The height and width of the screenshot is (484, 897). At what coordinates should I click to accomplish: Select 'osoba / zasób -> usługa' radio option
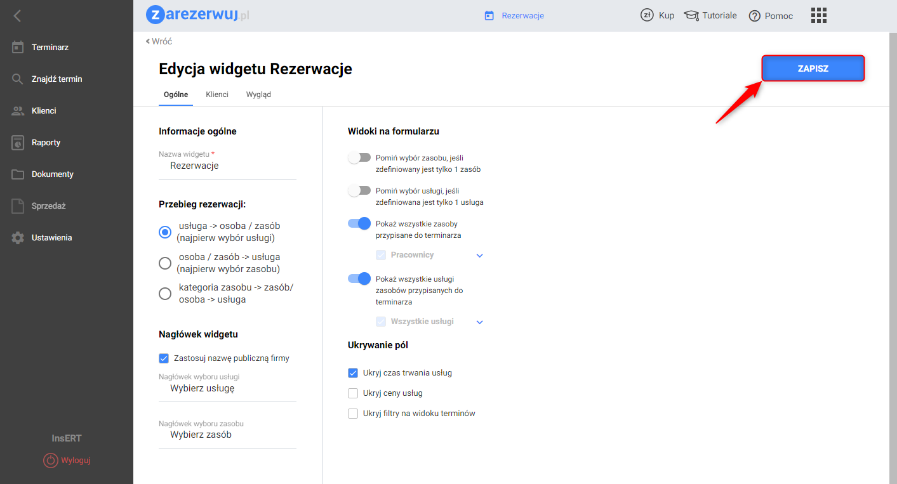(165, 263)
